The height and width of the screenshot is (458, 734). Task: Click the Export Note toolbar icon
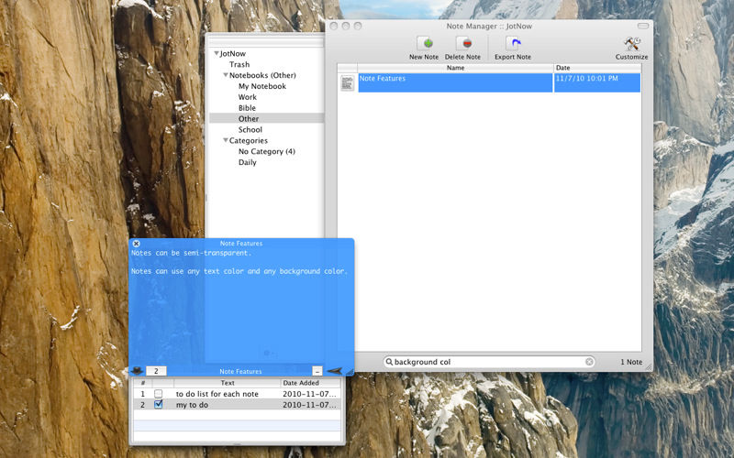tap(513, 44)
